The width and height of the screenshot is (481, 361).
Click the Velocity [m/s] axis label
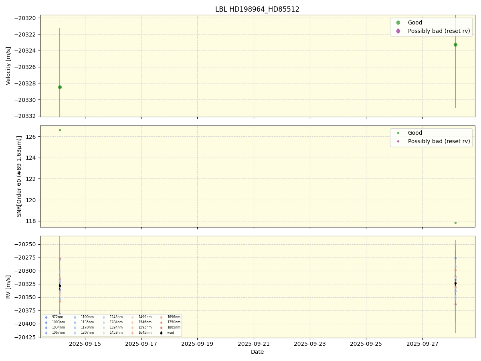(8, 65)
